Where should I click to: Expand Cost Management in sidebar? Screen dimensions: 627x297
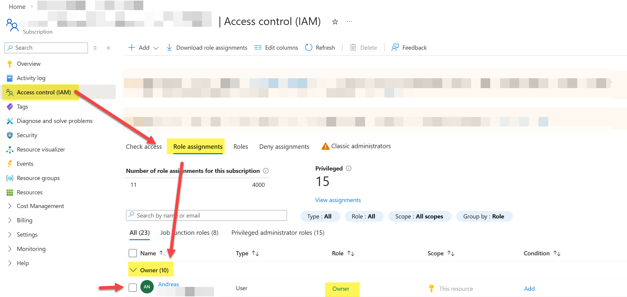point(10,206)
